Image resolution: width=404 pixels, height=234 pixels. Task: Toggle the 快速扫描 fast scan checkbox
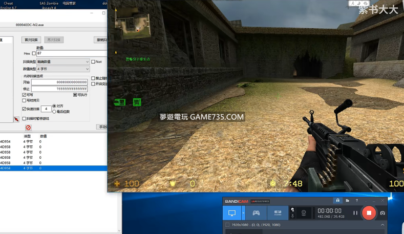coord(24,109)
